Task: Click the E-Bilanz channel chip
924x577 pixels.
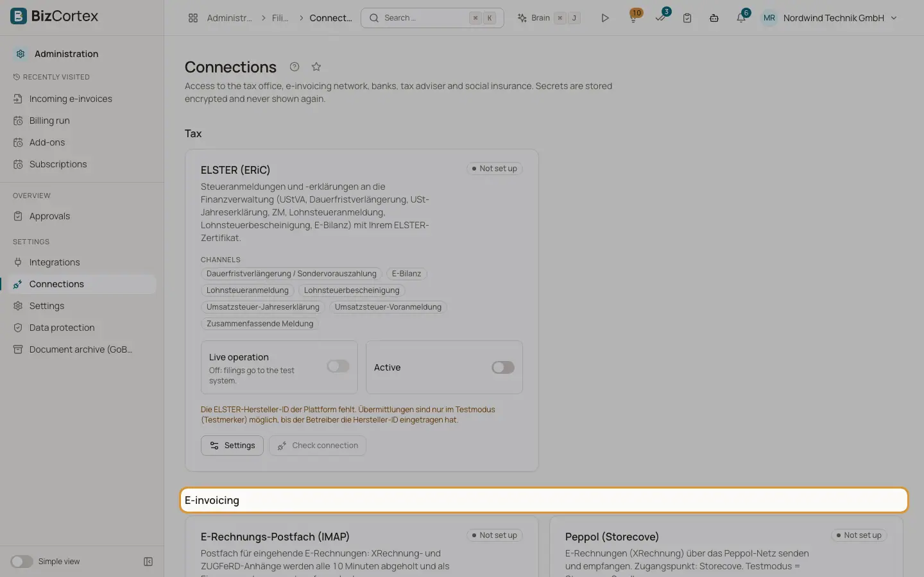Action: coord(407,274)
